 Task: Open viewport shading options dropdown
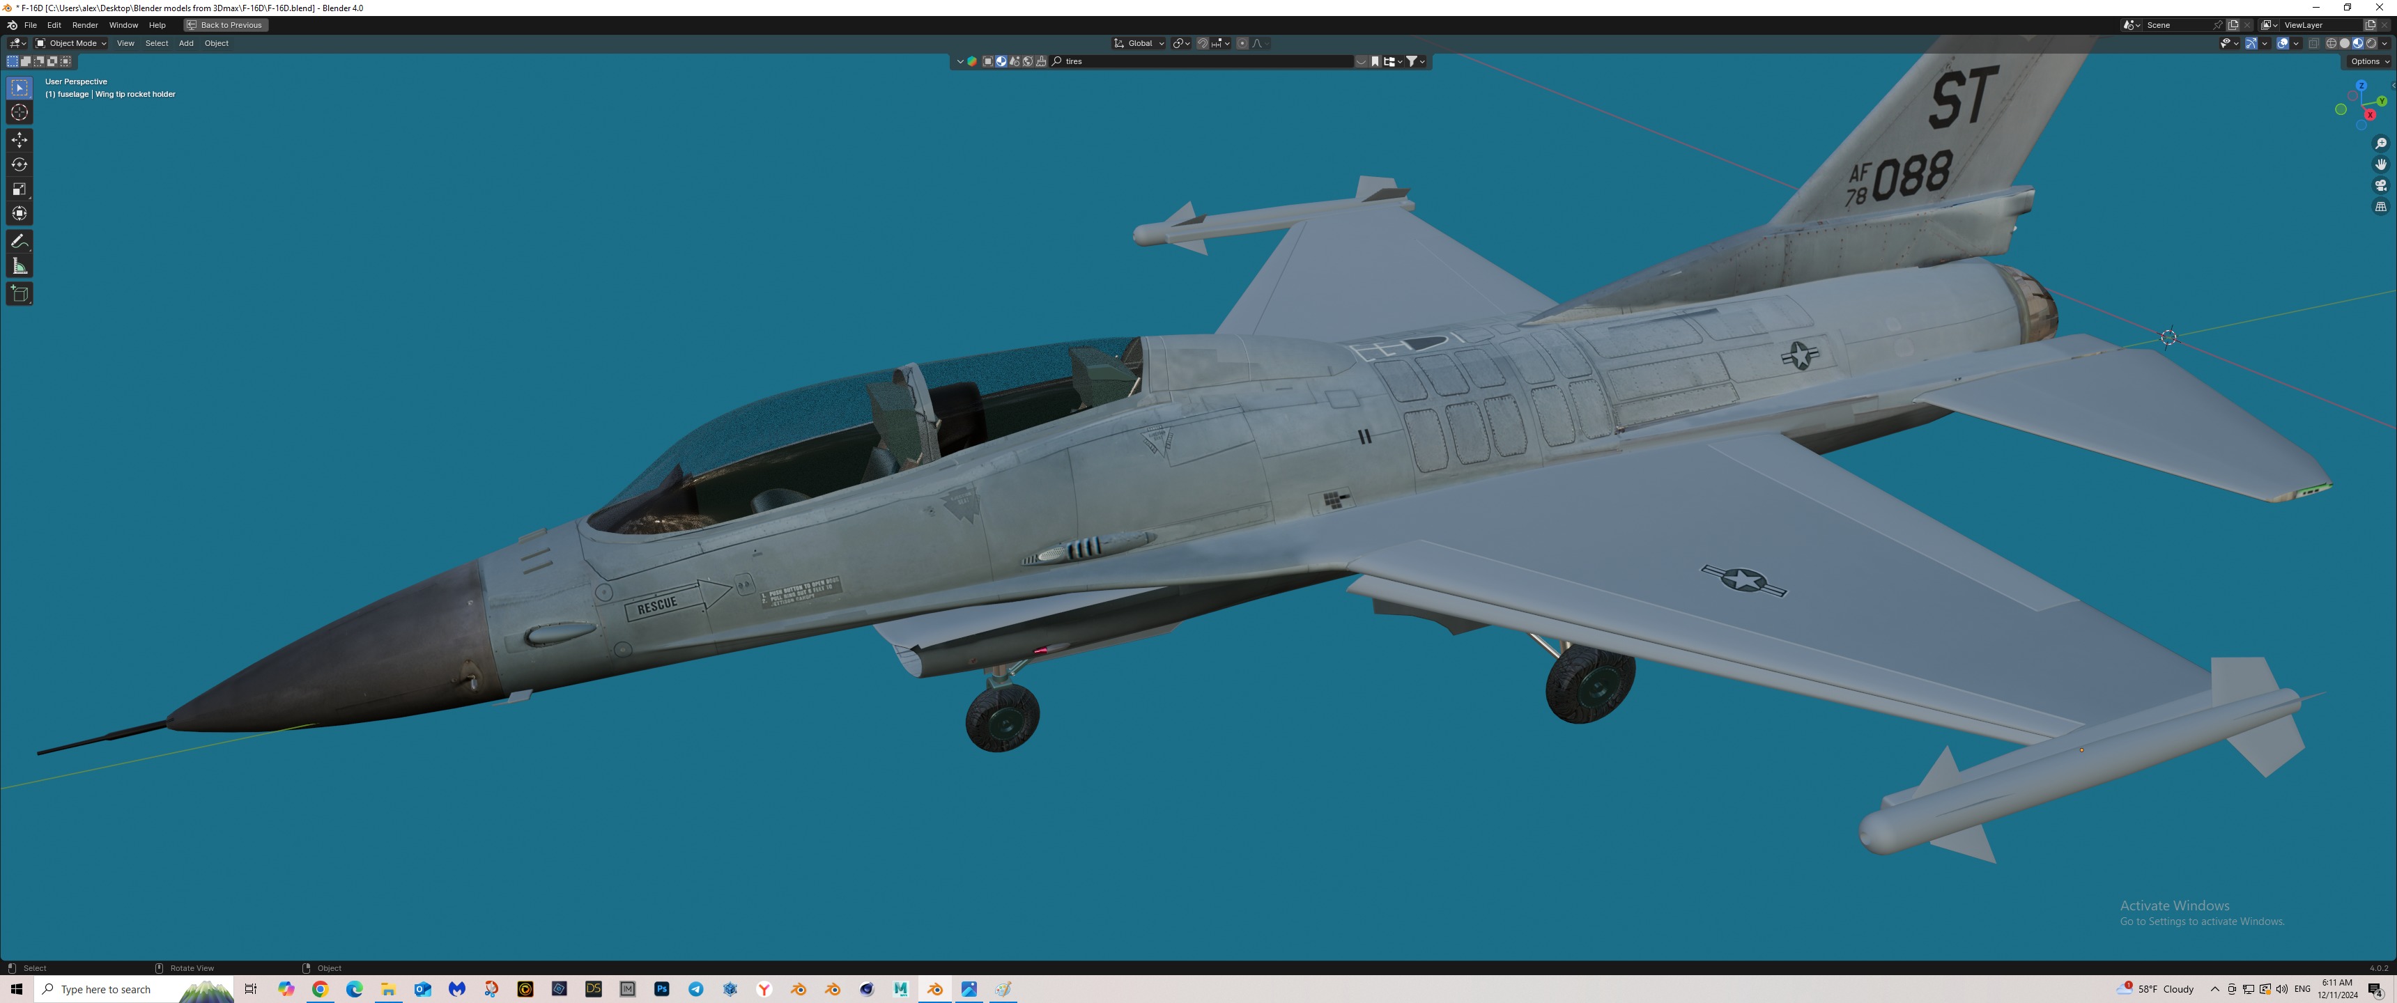click(x=2385, y=44)
